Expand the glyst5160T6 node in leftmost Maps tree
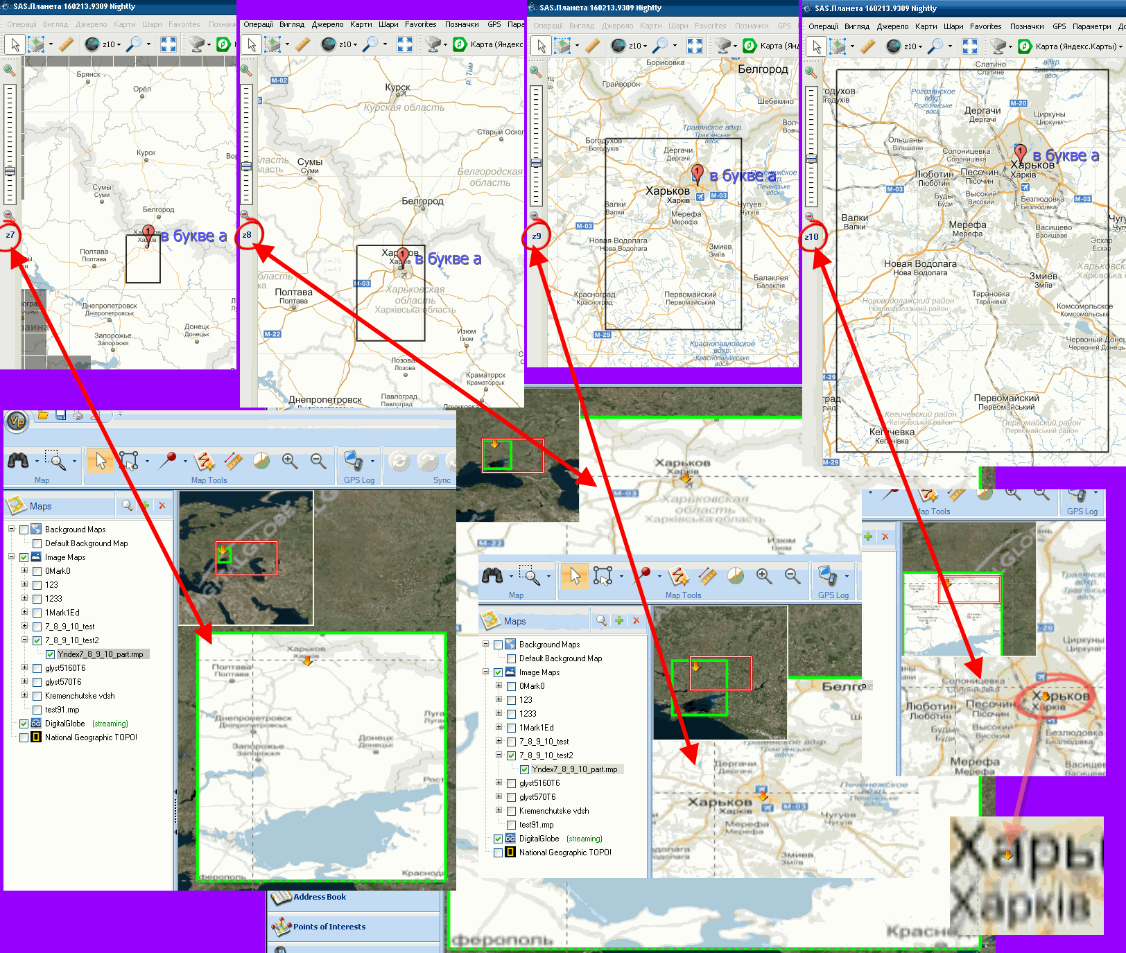This screenshot has width=1126, height=953. pyautogui.click(x=24, y=668)
